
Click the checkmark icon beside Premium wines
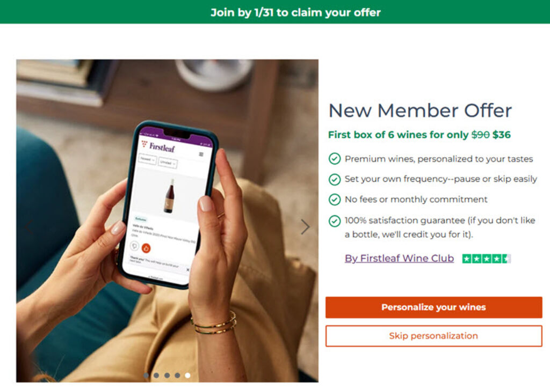pyautogui.click(x=335, y=159)
